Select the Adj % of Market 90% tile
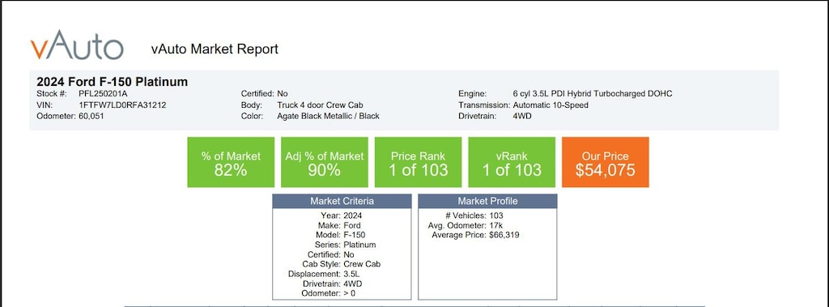Viewport: 829px width, 307px height. [325, 162]
